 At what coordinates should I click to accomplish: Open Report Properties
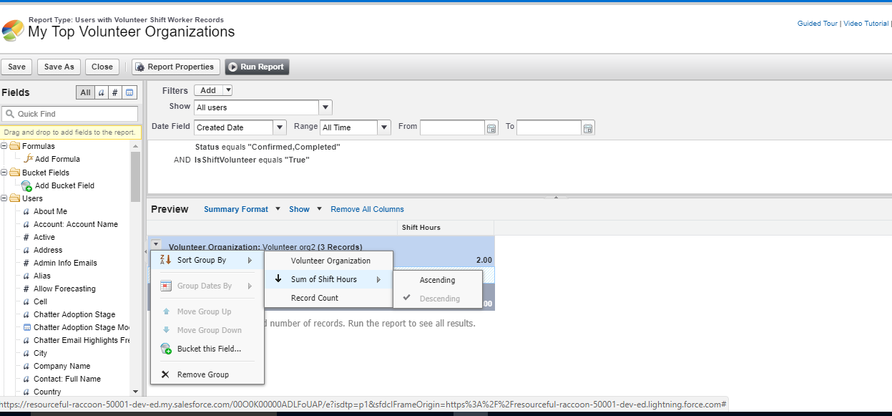click(175, 67)
